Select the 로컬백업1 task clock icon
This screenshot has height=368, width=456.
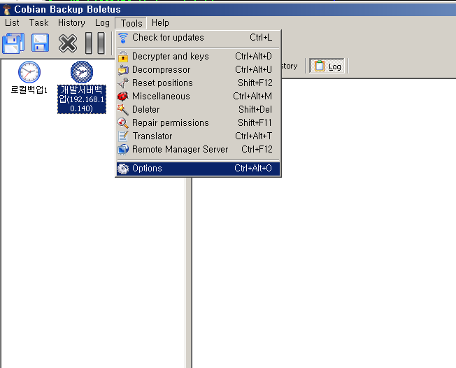[29, 72]
